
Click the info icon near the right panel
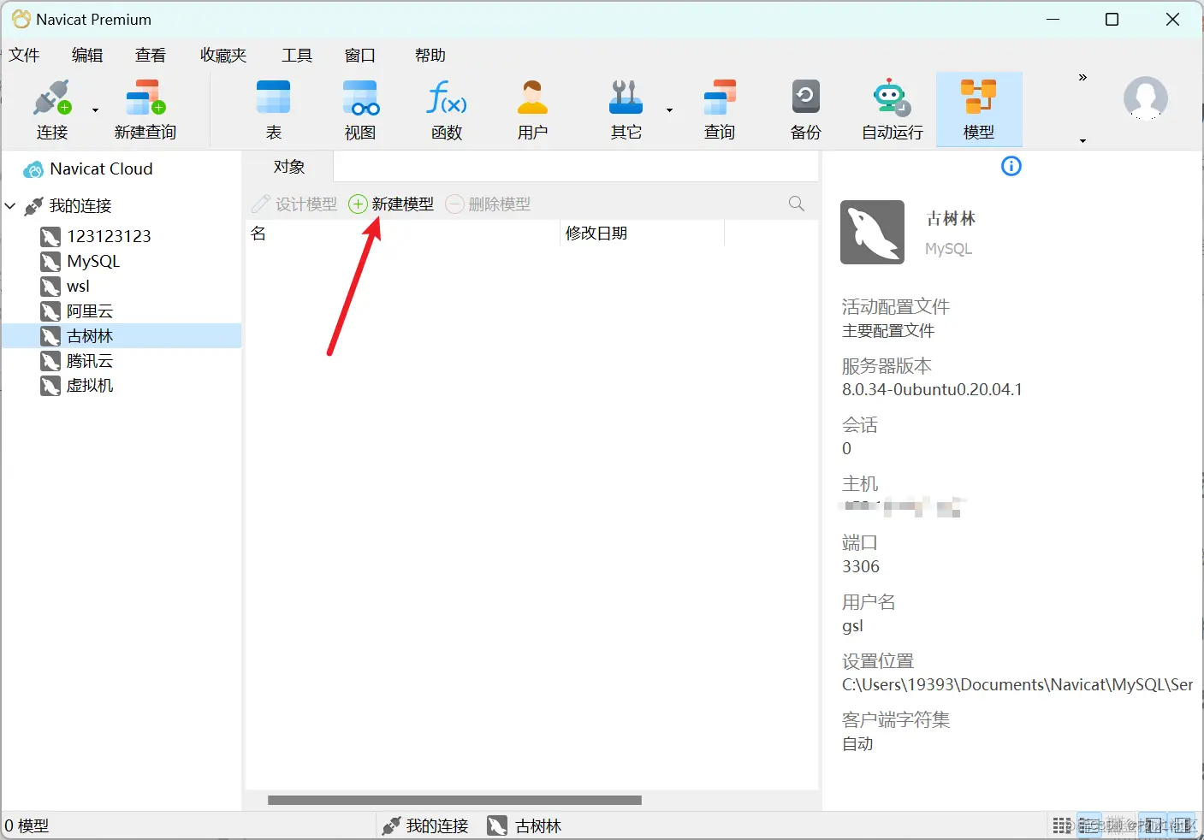pos(1011,166)
